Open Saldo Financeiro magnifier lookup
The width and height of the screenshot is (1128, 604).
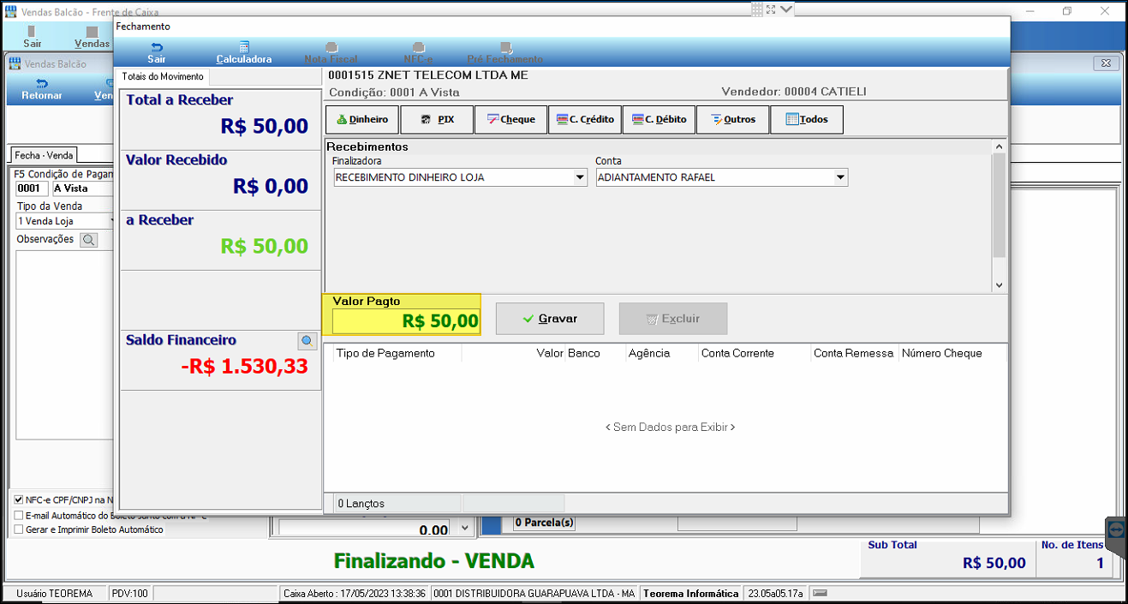(307, 341)
